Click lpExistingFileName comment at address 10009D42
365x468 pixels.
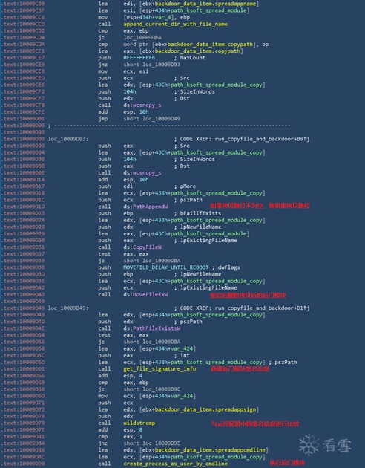[208, 287]
